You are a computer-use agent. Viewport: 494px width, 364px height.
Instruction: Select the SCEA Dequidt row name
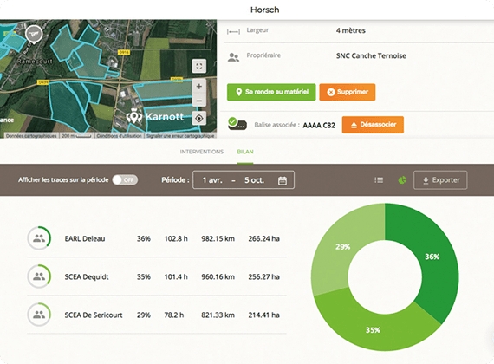pyautogui.click(x=87, y=277)
